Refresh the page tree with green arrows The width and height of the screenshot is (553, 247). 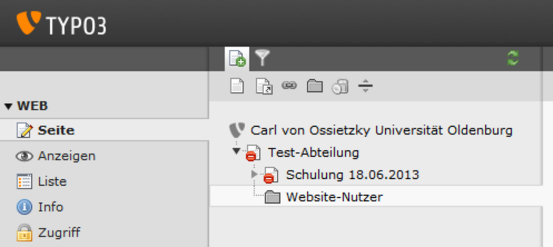[x=513, y=58]
